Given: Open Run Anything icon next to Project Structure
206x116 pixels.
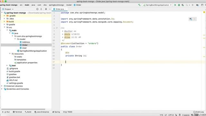Looking at the screenshot, I should coord(202,5).
